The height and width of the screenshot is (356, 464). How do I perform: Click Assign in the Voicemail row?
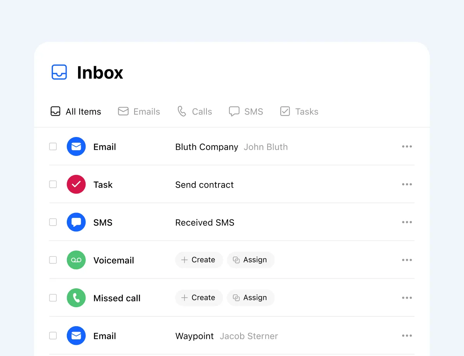pyautogui.click(x=251, y=260)
